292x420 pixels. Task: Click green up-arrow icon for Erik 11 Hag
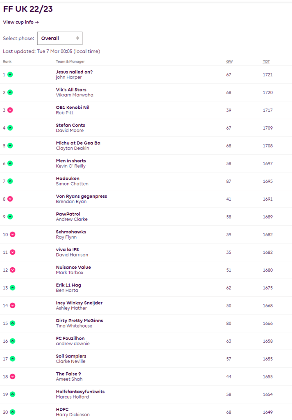(13, 288)
